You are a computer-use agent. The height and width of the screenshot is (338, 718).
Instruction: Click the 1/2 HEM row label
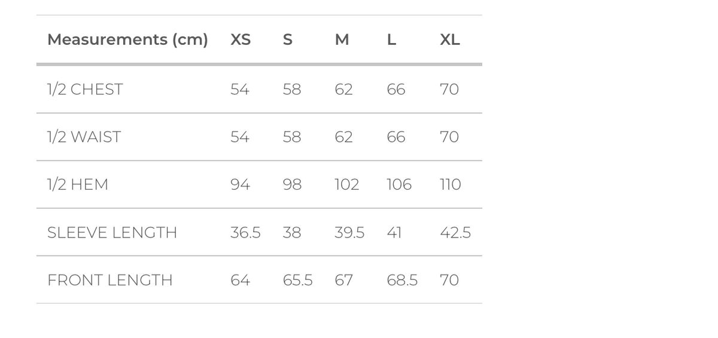[x=78, y=185]
